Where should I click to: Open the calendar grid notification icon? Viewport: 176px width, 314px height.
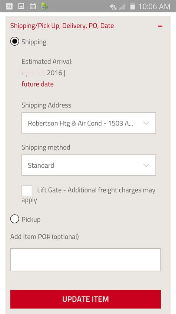pos(33,6)
